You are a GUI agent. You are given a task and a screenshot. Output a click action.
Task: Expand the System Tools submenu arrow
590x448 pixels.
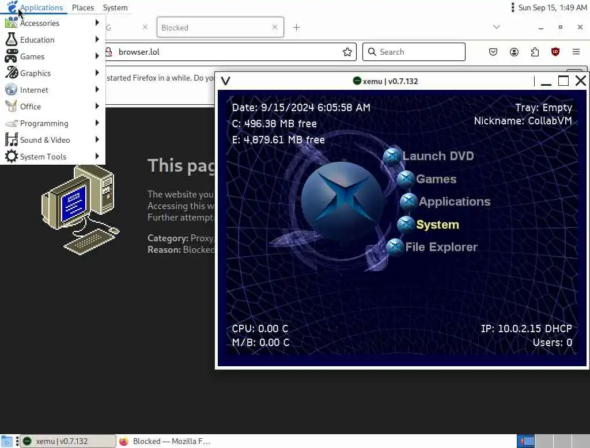coord(97,156)
